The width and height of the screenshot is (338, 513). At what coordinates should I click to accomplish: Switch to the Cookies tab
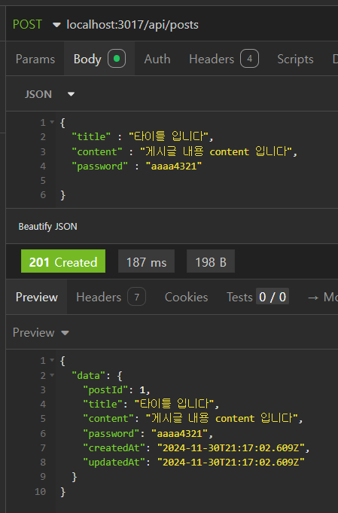click(x=187, y=297)
